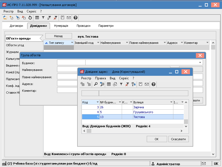Image resolution: width=222 pixels, height=167 pixels.
Task: Click the Адміністратор user icon in status bar
Action: pos(153,164)
